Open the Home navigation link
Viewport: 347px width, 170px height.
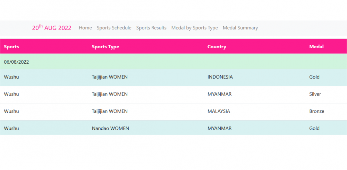coord(85,28)
